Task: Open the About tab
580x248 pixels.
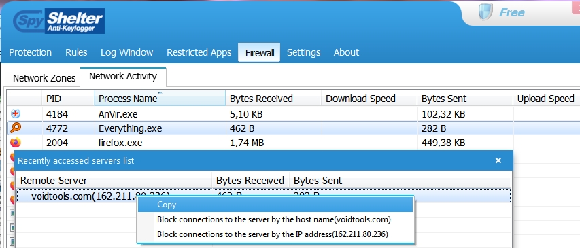Action: pyautogui.click(x=346, y=52)
